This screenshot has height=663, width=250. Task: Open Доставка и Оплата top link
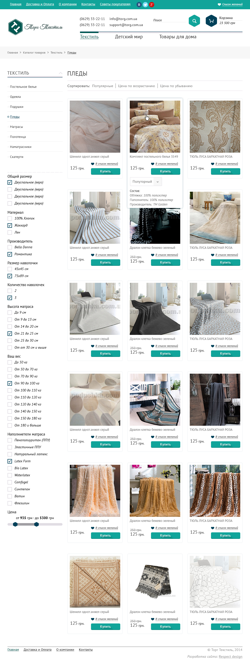click(x=40, y=4)
